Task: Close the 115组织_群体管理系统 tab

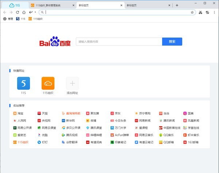Action: click(73, 5)
